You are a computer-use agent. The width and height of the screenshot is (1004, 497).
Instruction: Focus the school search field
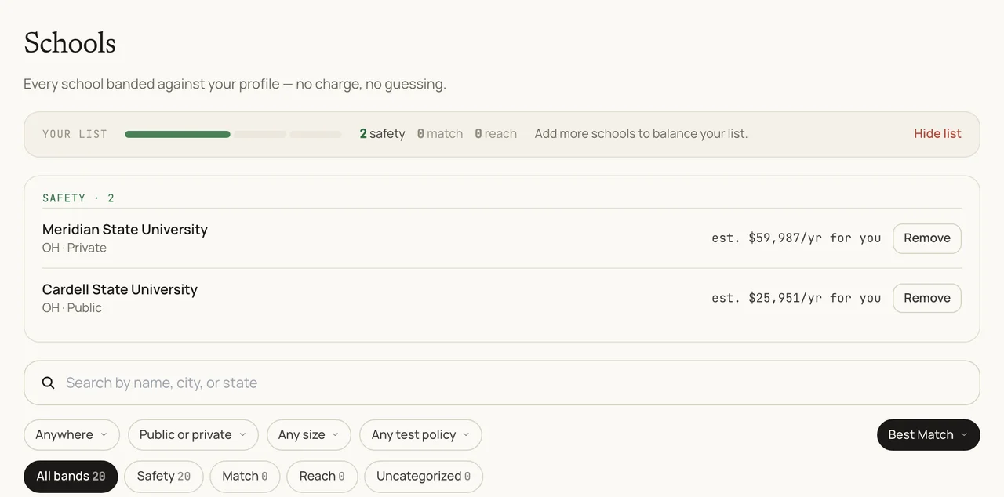point(502,383)
